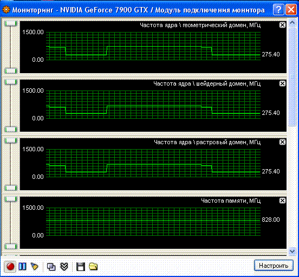Open the Настроить settings button

(x=274, y=266)
